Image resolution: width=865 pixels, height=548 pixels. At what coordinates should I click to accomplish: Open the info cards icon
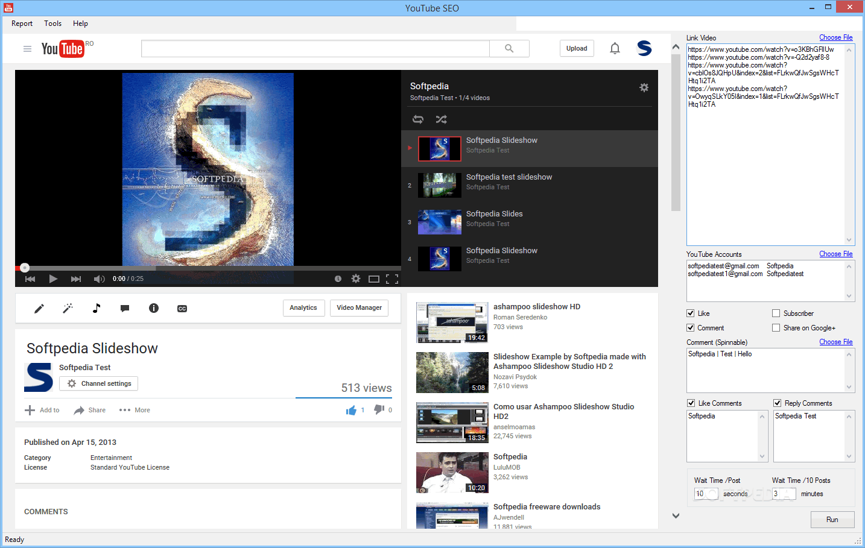point(154,308)
